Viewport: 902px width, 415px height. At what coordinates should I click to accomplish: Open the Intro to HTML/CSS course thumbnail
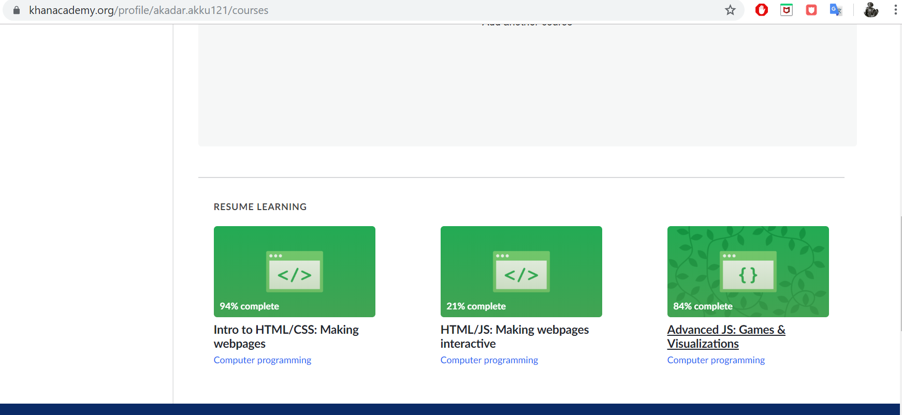295,272
